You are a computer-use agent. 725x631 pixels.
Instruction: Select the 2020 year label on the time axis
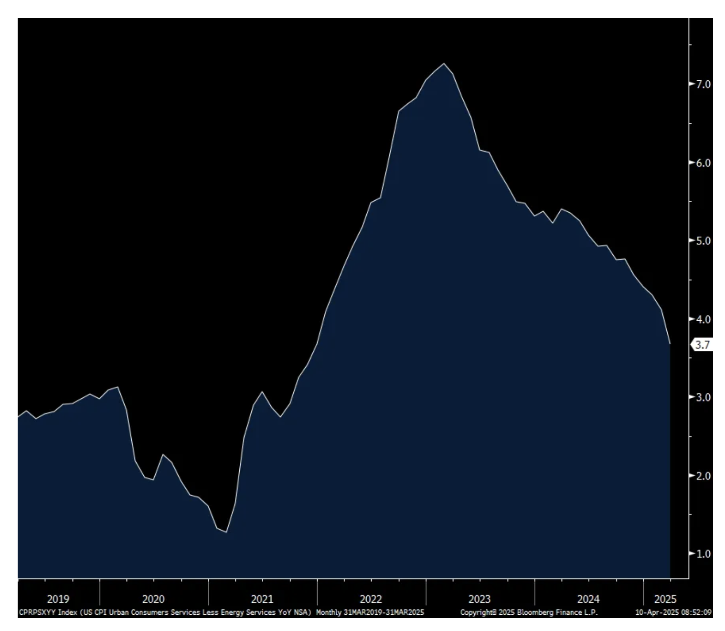(x=153, y=599)
